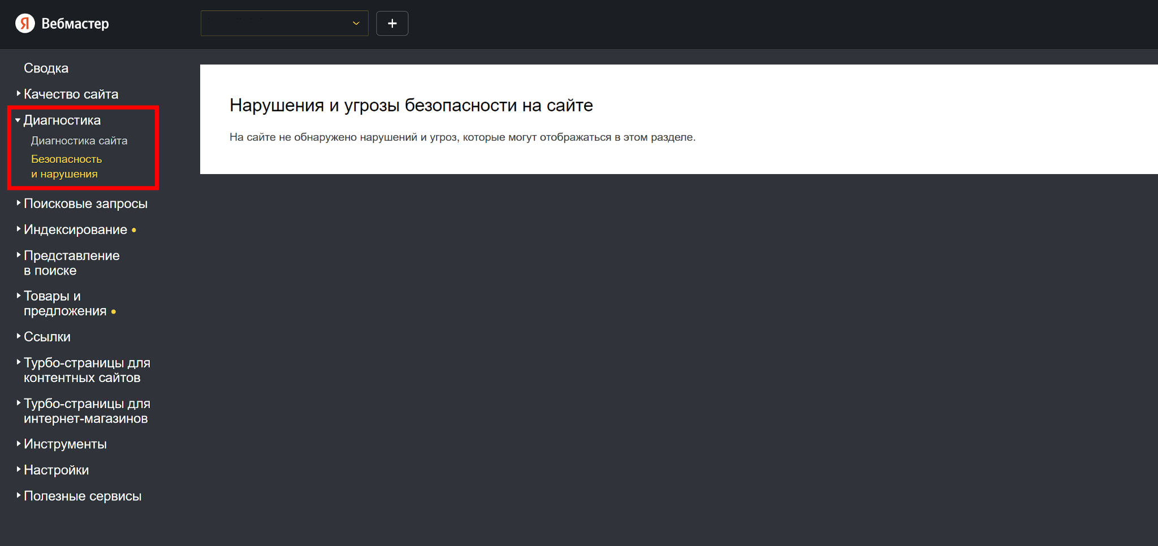The image size is (1158, 546).
Task: Click heading Нарушения и угрозы безопасности на сайте
Action: (411, 105)
